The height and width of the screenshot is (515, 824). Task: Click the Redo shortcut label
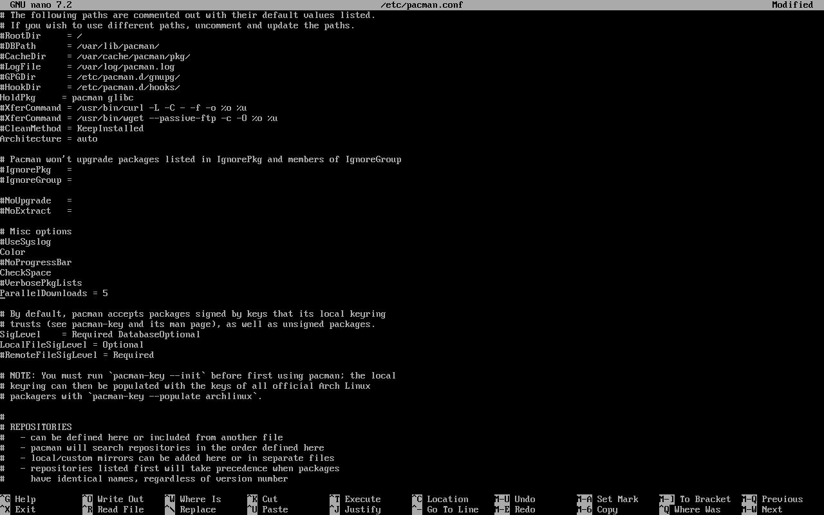coord(525,509)
